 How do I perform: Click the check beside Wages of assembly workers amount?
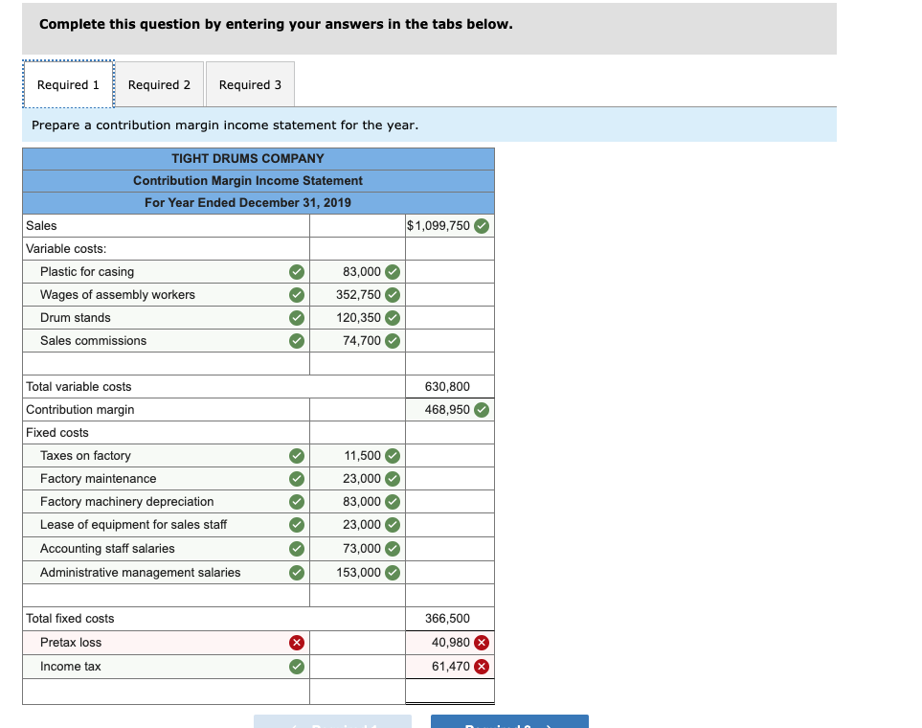point(391,294)
